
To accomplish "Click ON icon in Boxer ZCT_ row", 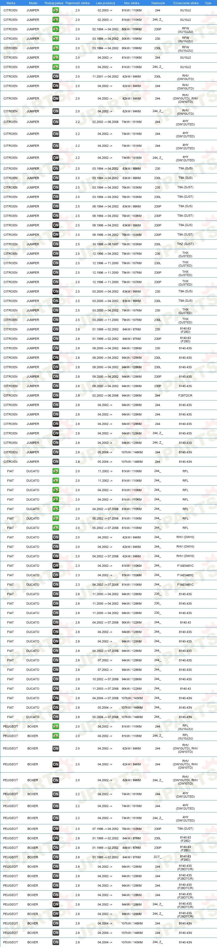I will (x=56, y=857).
